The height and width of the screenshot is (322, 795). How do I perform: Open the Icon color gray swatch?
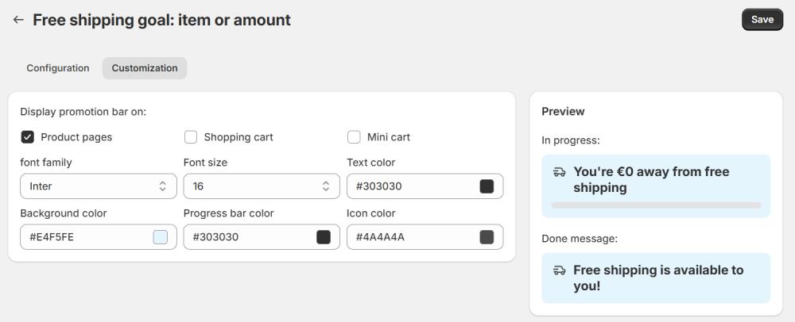click(x=487, y=236)
